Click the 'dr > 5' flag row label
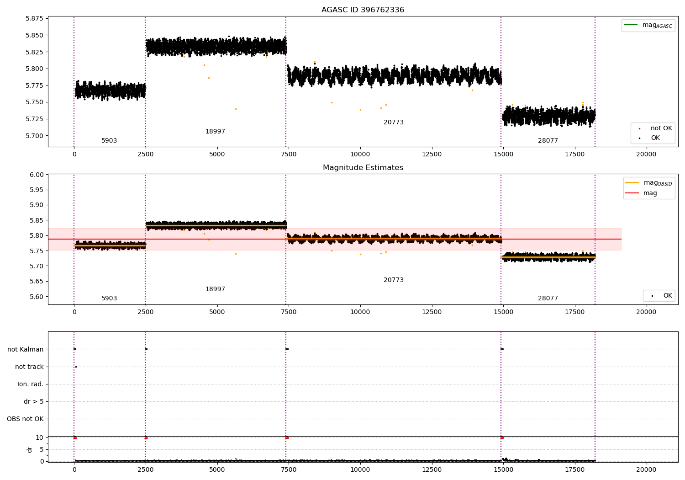This screenshot has height=480, width=685. point(34,401)
